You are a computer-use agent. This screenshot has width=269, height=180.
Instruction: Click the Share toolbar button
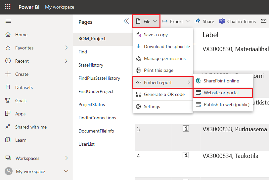click(x=204, y=21)
